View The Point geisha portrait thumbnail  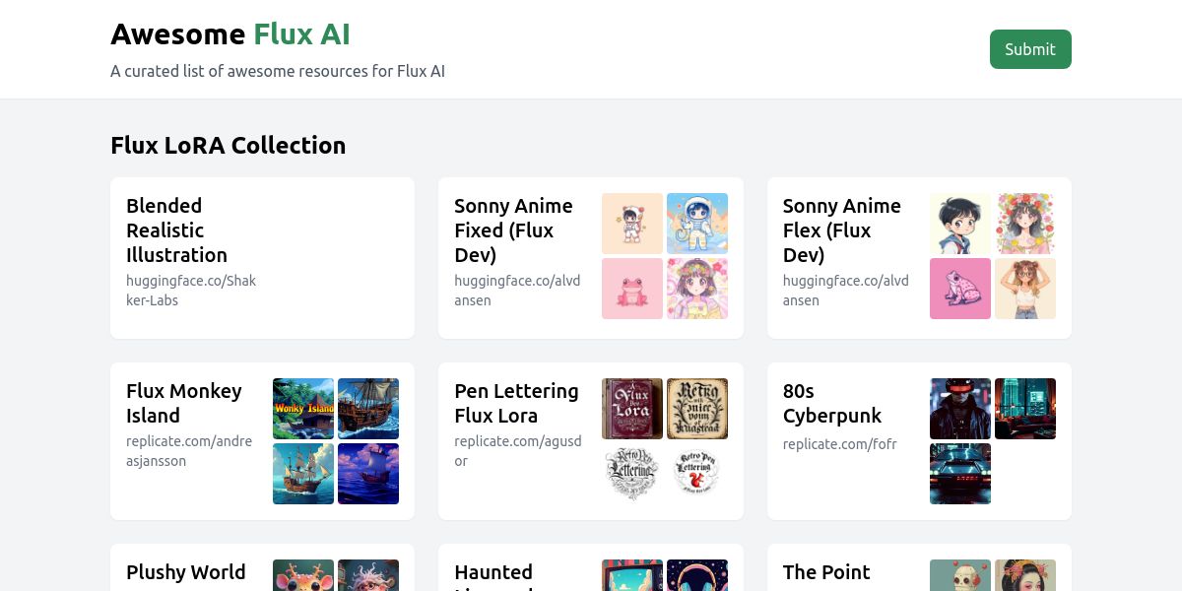click(1025, 575)
